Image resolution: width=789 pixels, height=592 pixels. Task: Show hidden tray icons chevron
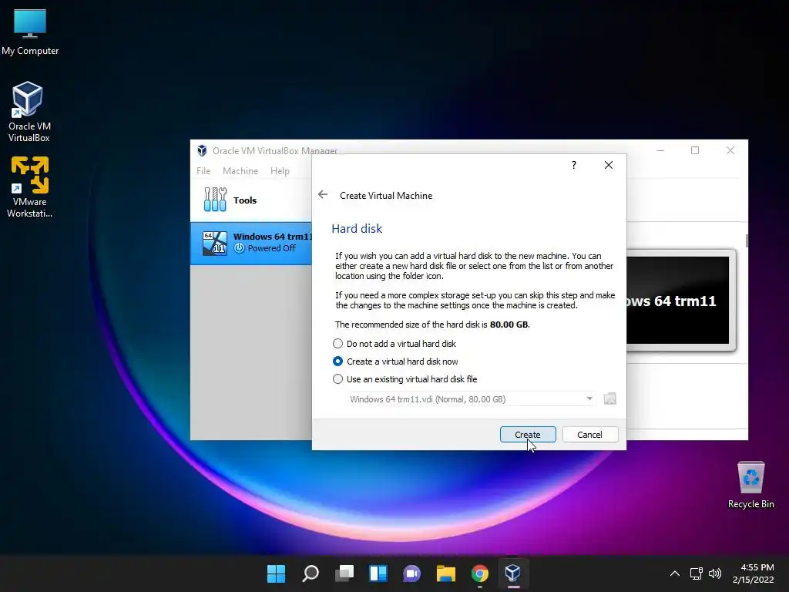[675, 573]
